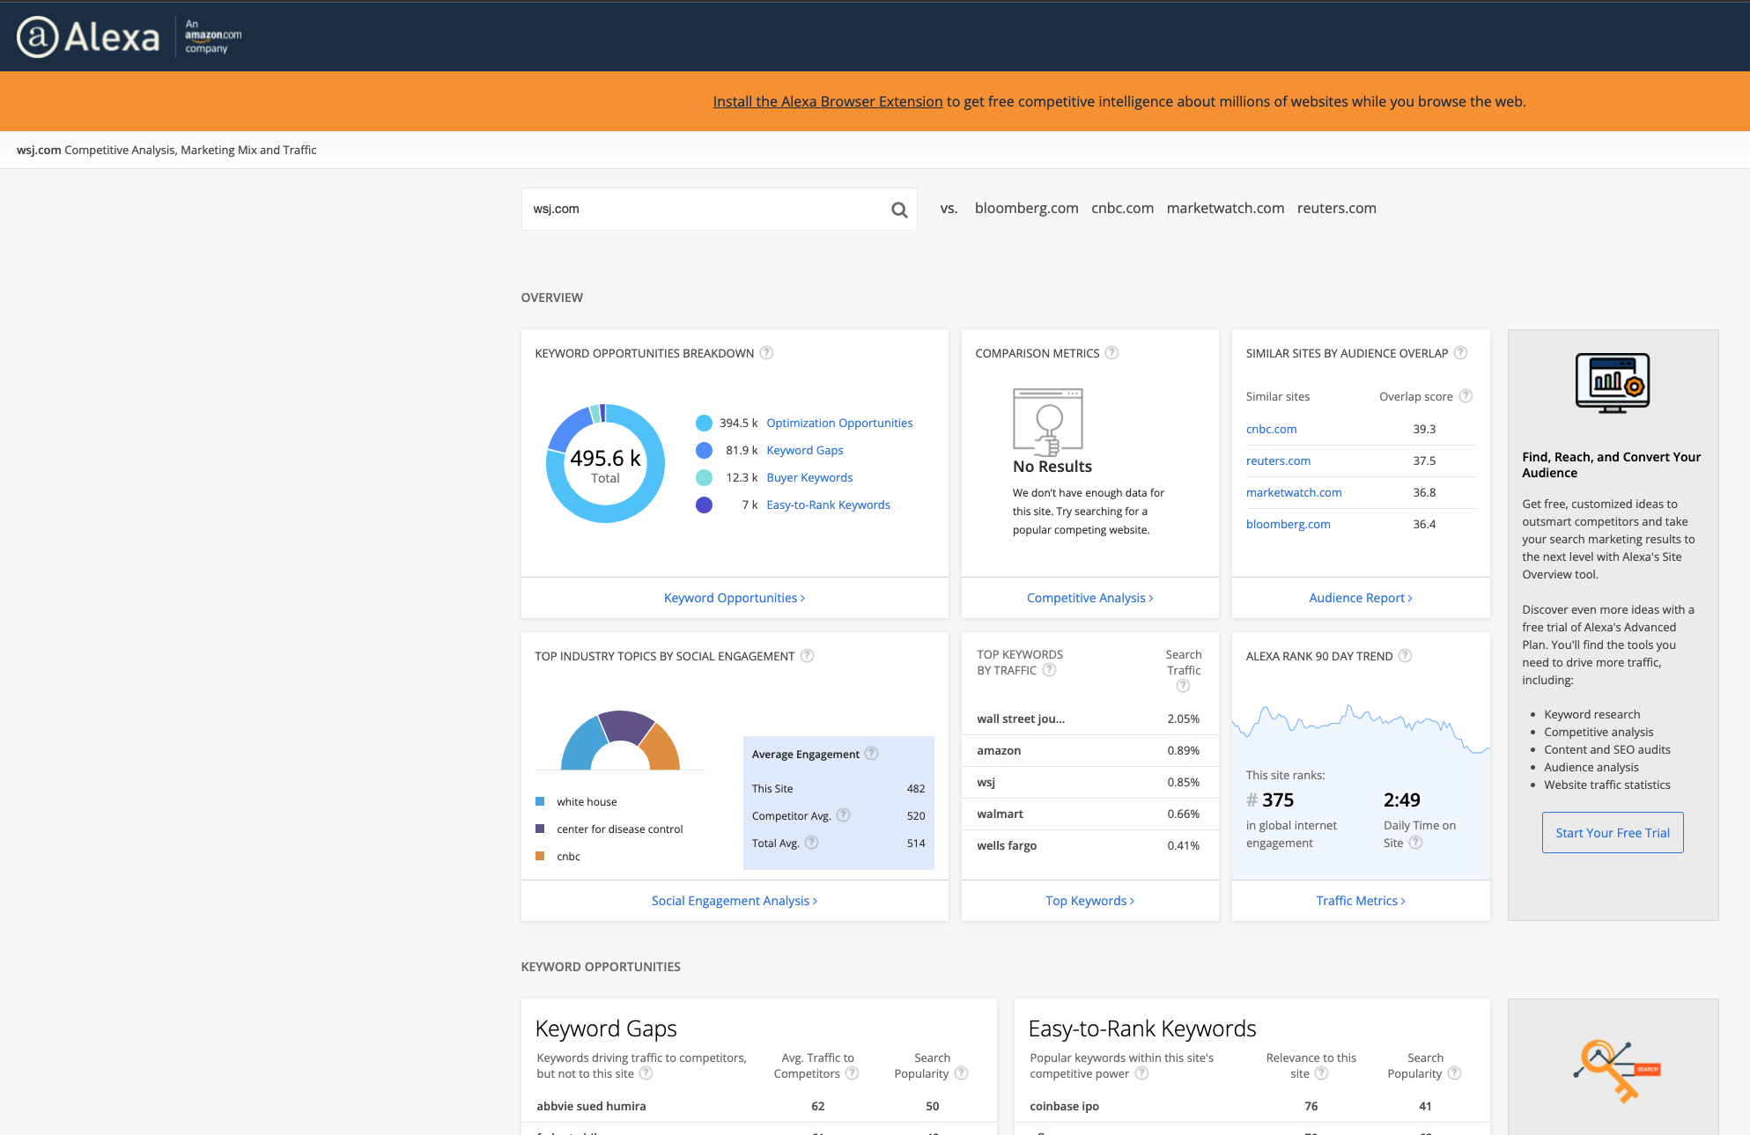Click help icon next to Competitor Avg.
The height and width of the screenshot is (1135, 1750).
point(844,815)
